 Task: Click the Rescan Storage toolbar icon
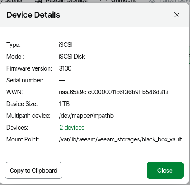[39, 1]
